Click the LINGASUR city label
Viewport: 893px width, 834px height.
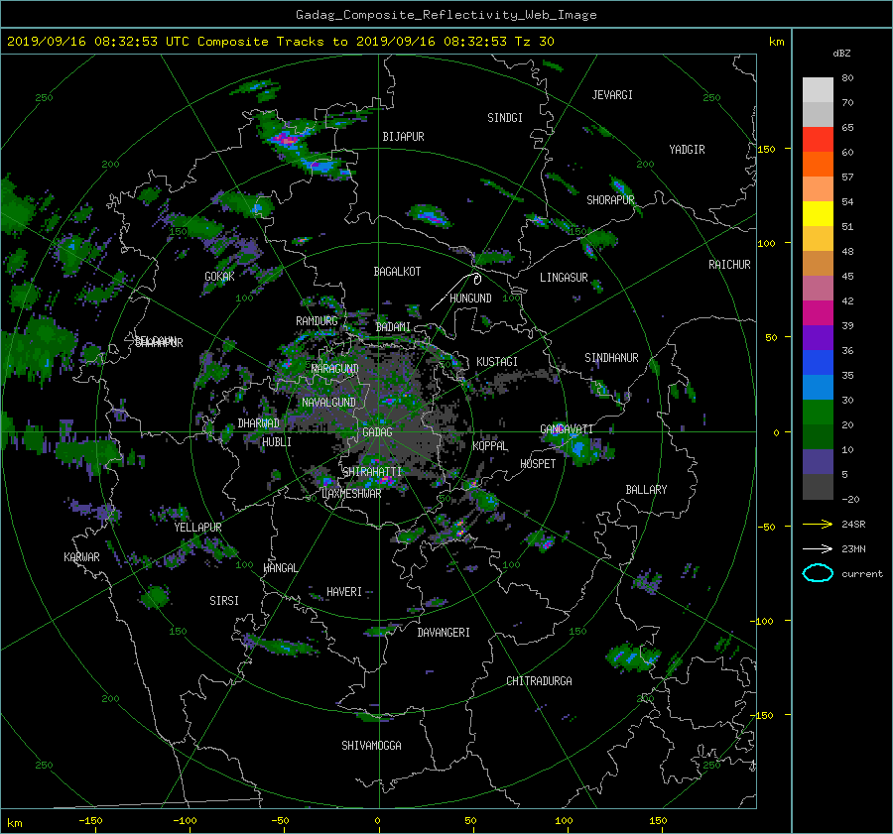coord(564,278)
